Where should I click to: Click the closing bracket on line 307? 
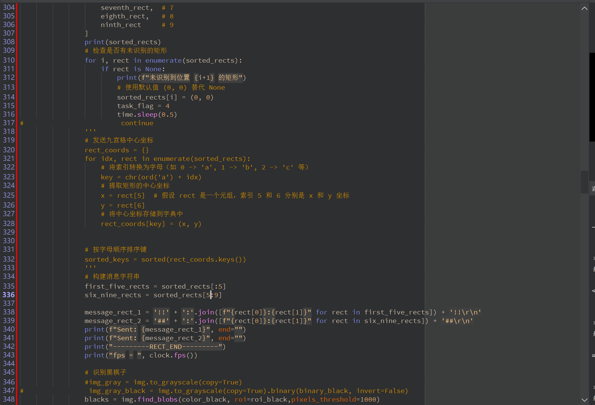(86, 33)
